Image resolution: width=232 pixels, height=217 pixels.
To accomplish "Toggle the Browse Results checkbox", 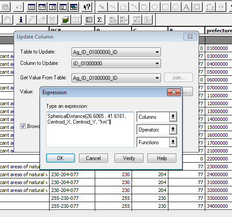I will (x=23, y=126).
